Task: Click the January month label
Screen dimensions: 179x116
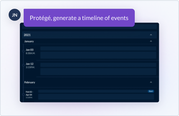Action: pyautogui.click(x=29, y=41)
